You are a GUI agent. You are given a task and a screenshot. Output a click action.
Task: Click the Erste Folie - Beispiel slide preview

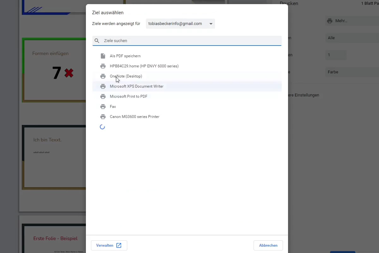(x=54, y=238)
